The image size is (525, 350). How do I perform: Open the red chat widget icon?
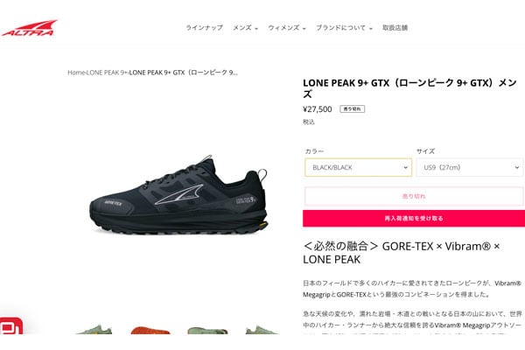[x=10, y=325]
